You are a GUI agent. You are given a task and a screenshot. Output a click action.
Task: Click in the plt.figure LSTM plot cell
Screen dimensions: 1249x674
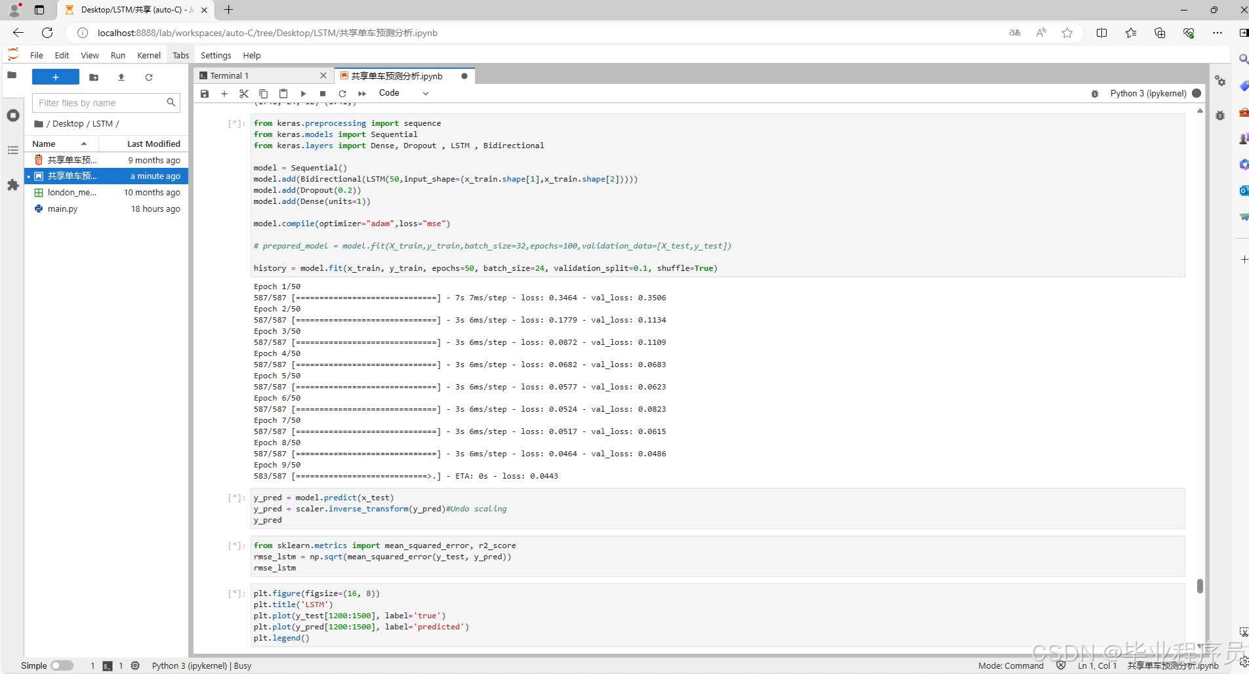(718, 615)
